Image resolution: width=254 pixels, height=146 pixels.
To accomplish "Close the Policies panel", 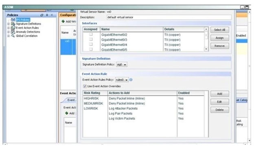I will (x=52, y=15).
